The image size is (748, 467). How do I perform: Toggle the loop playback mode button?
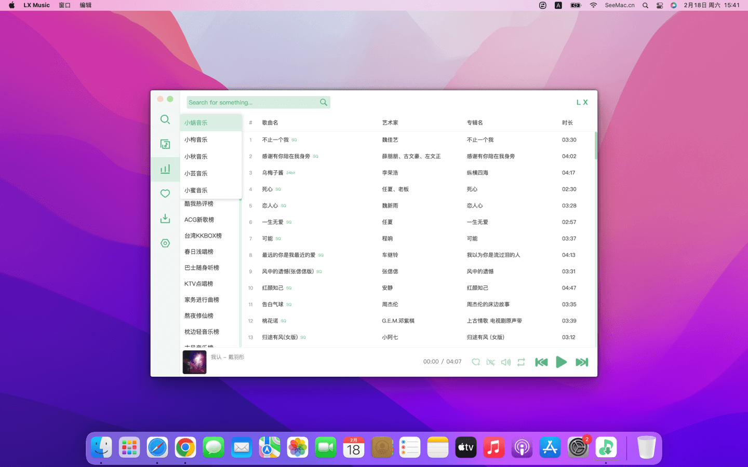point(521,362)
